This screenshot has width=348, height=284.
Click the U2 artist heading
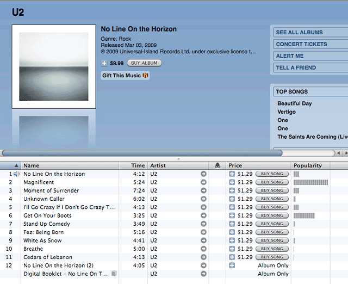tap(18, 12)
